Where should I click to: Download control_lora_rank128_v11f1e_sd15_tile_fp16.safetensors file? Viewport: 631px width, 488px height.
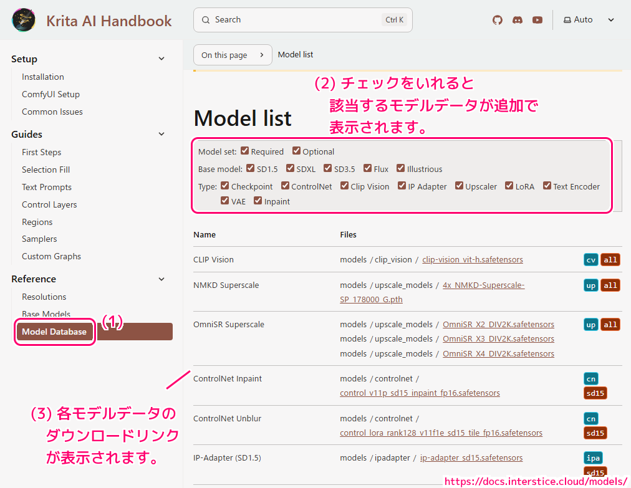point(441,433)
